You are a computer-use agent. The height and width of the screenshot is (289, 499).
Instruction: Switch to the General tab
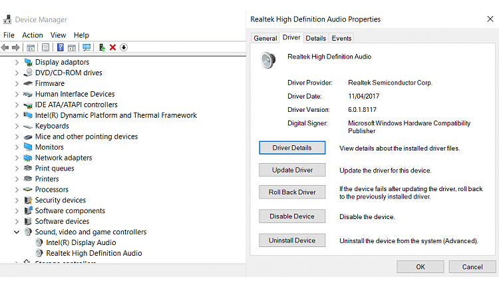pos(265,38)
